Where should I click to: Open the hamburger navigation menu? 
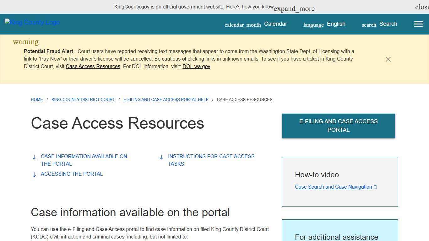tap(418, 24)
